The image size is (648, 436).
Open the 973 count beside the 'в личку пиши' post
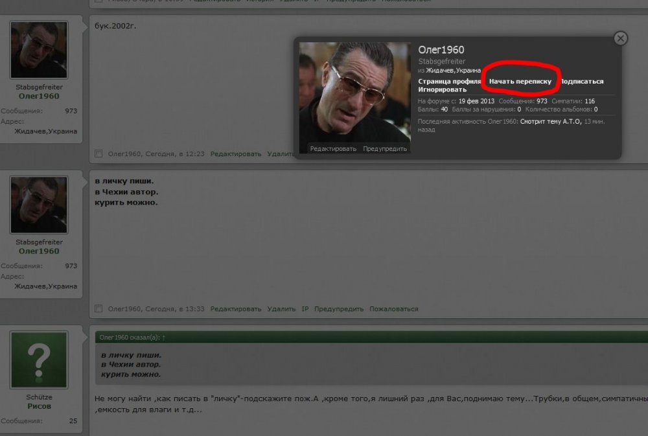(x=71, y=266)
